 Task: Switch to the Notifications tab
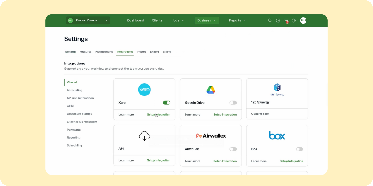(x=104, y=52)
